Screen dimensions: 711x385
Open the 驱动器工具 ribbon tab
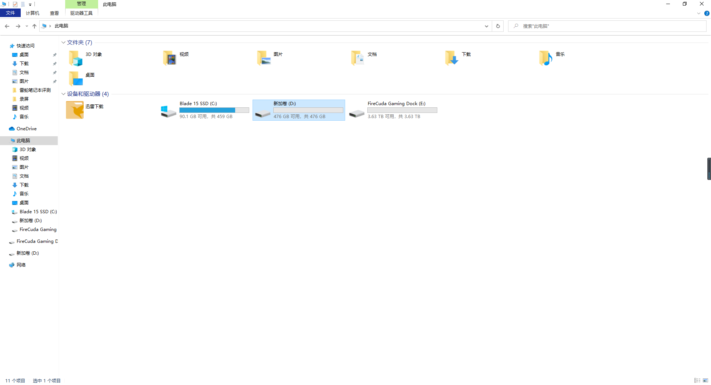(x=81, y=13)
